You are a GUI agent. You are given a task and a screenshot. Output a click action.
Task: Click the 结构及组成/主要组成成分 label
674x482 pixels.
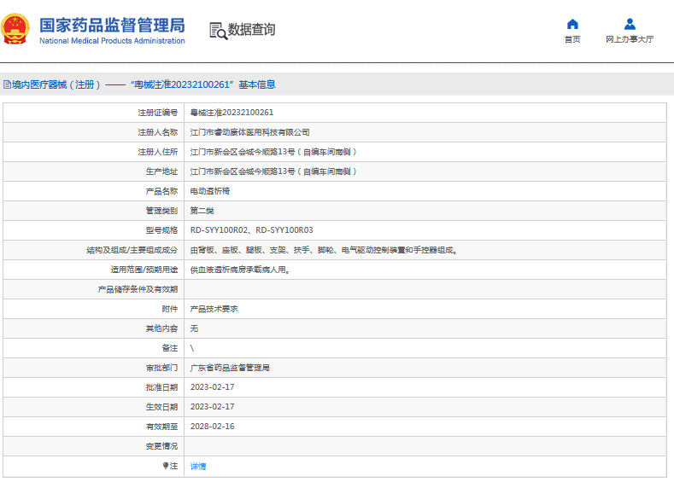point(132,250)
